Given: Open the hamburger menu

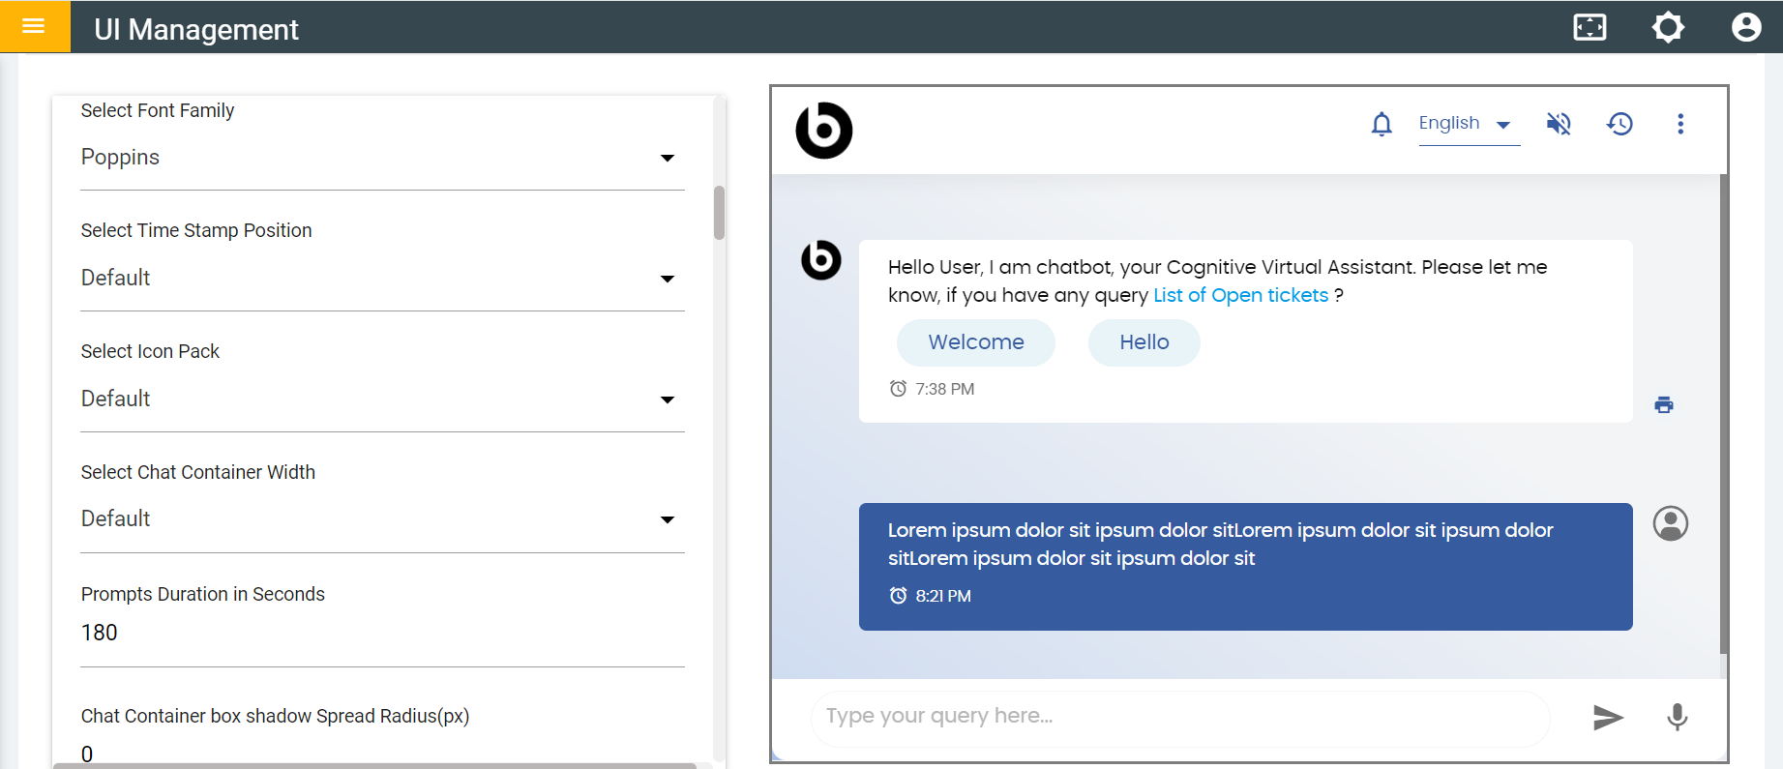Looking at the screenshot, I should coord(34,26).
